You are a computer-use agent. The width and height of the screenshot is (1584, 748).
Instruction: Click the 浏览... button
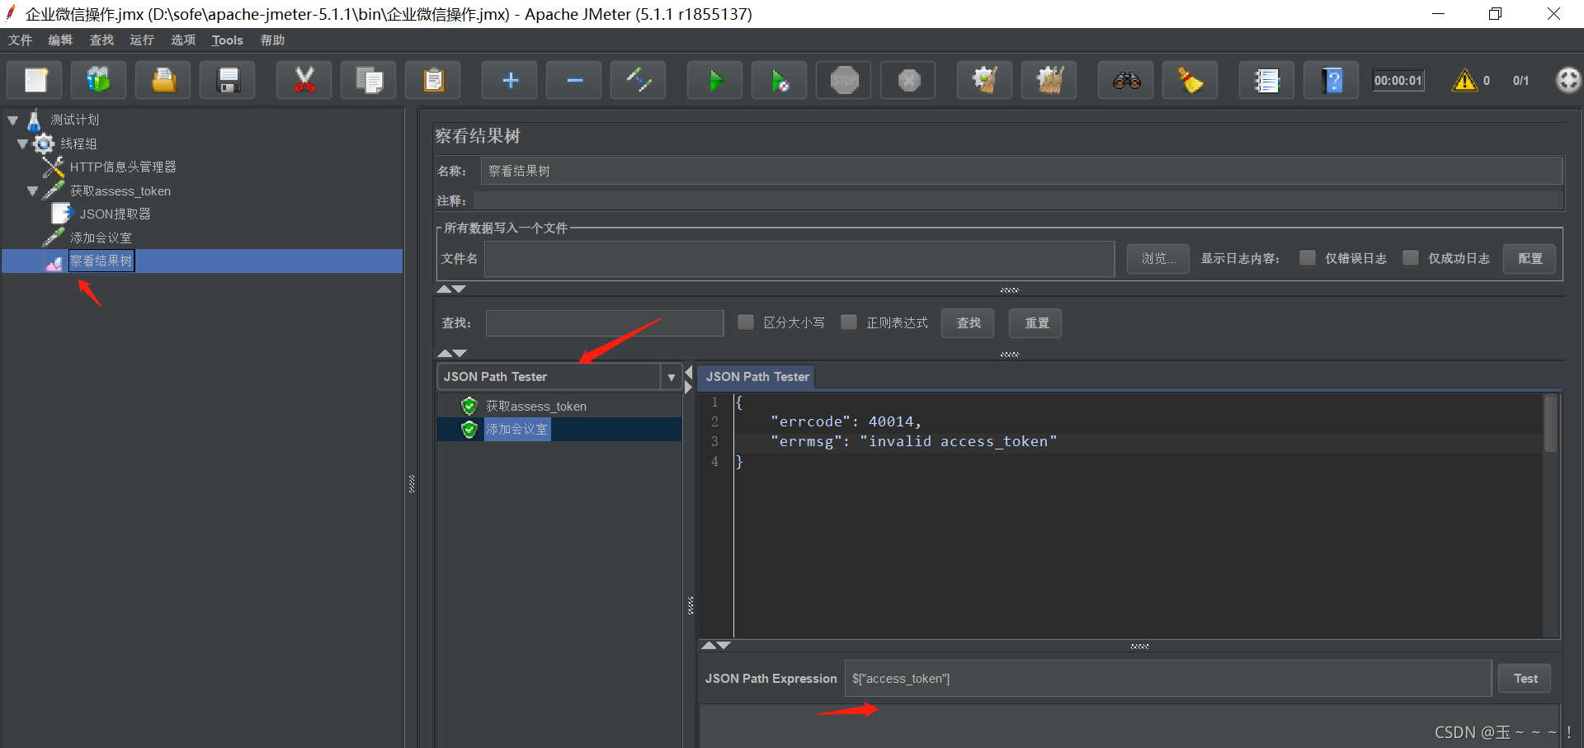(x=1158, y=258)
